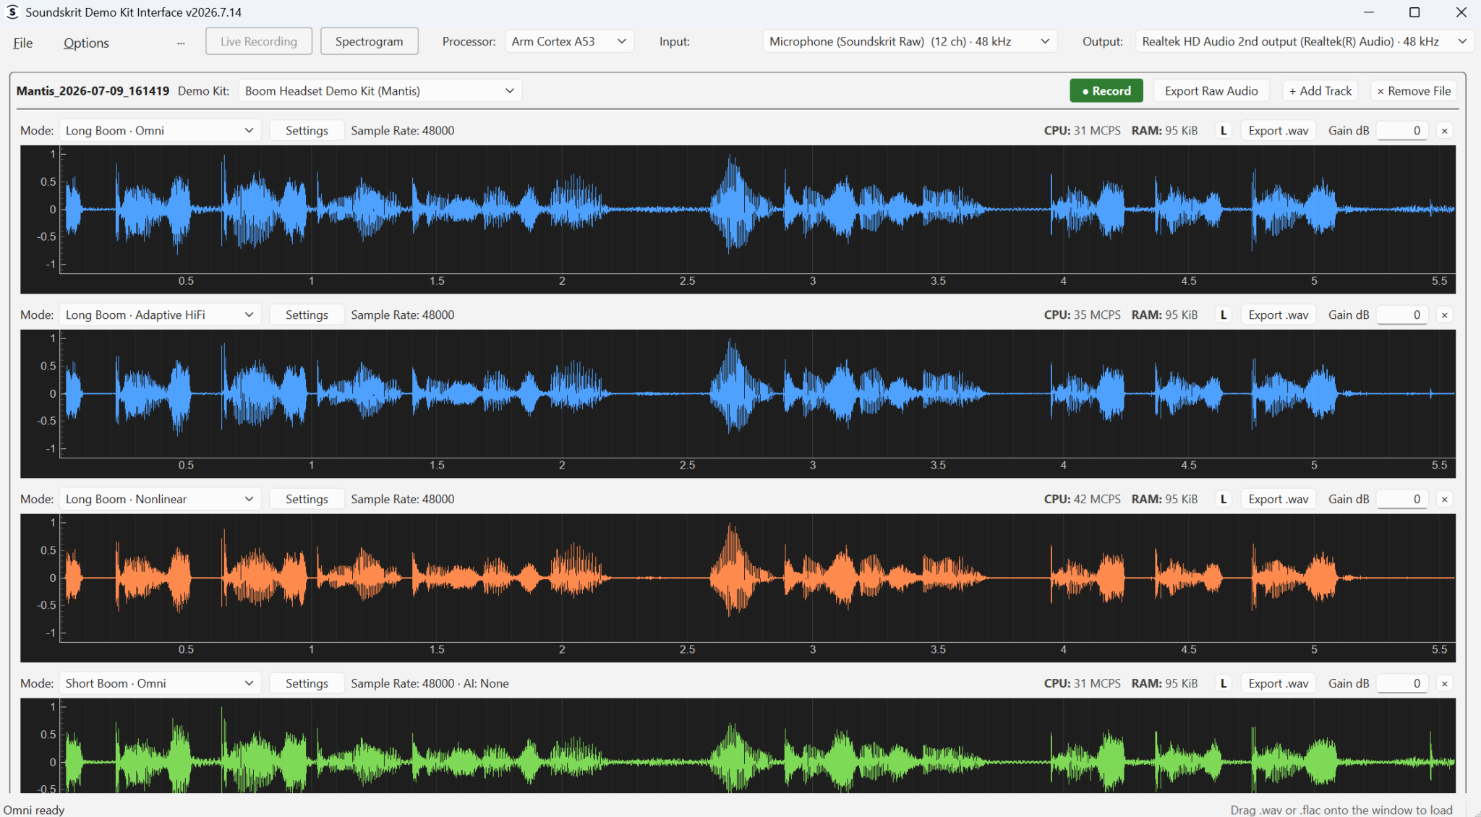Open the Options menu
This screenshot has height=817, width=1481.
coord(86,43)
